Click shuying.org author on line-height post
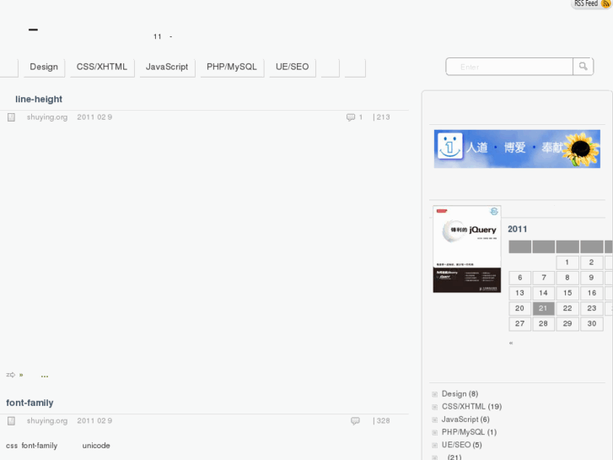Screen dimensions: 613x460 point(47,117)
